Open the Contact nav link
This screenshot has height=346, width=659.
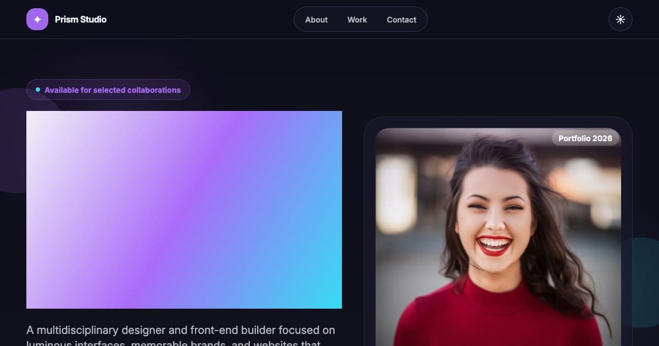pos(401,19)
